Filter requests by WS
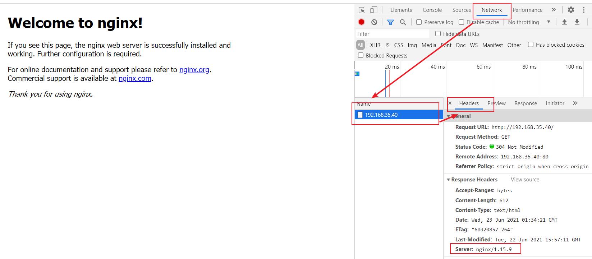The image size is (592, 259). [474, 45]
